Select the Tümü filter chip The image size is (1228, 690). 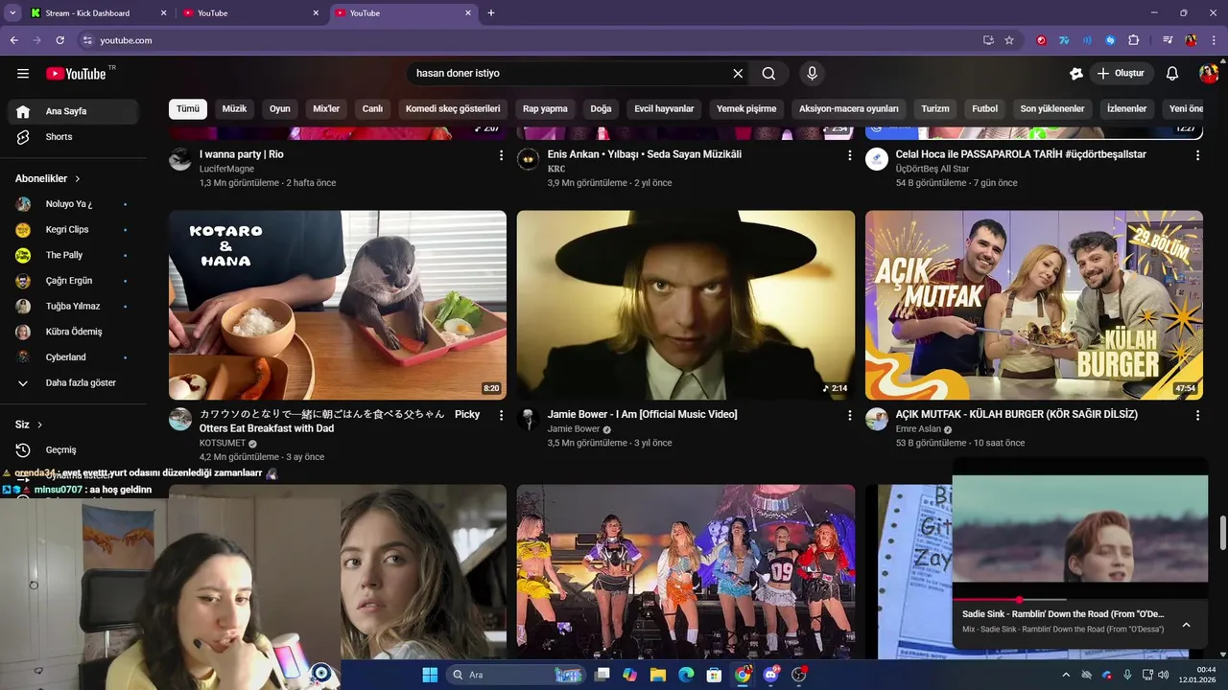(188, 109)
